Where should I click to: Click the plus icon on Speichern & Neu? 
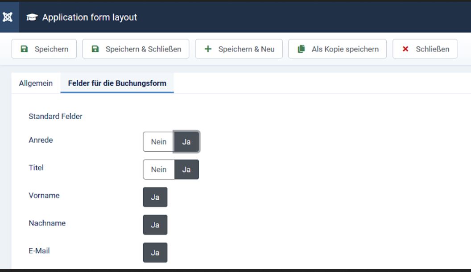coord(208,49)
